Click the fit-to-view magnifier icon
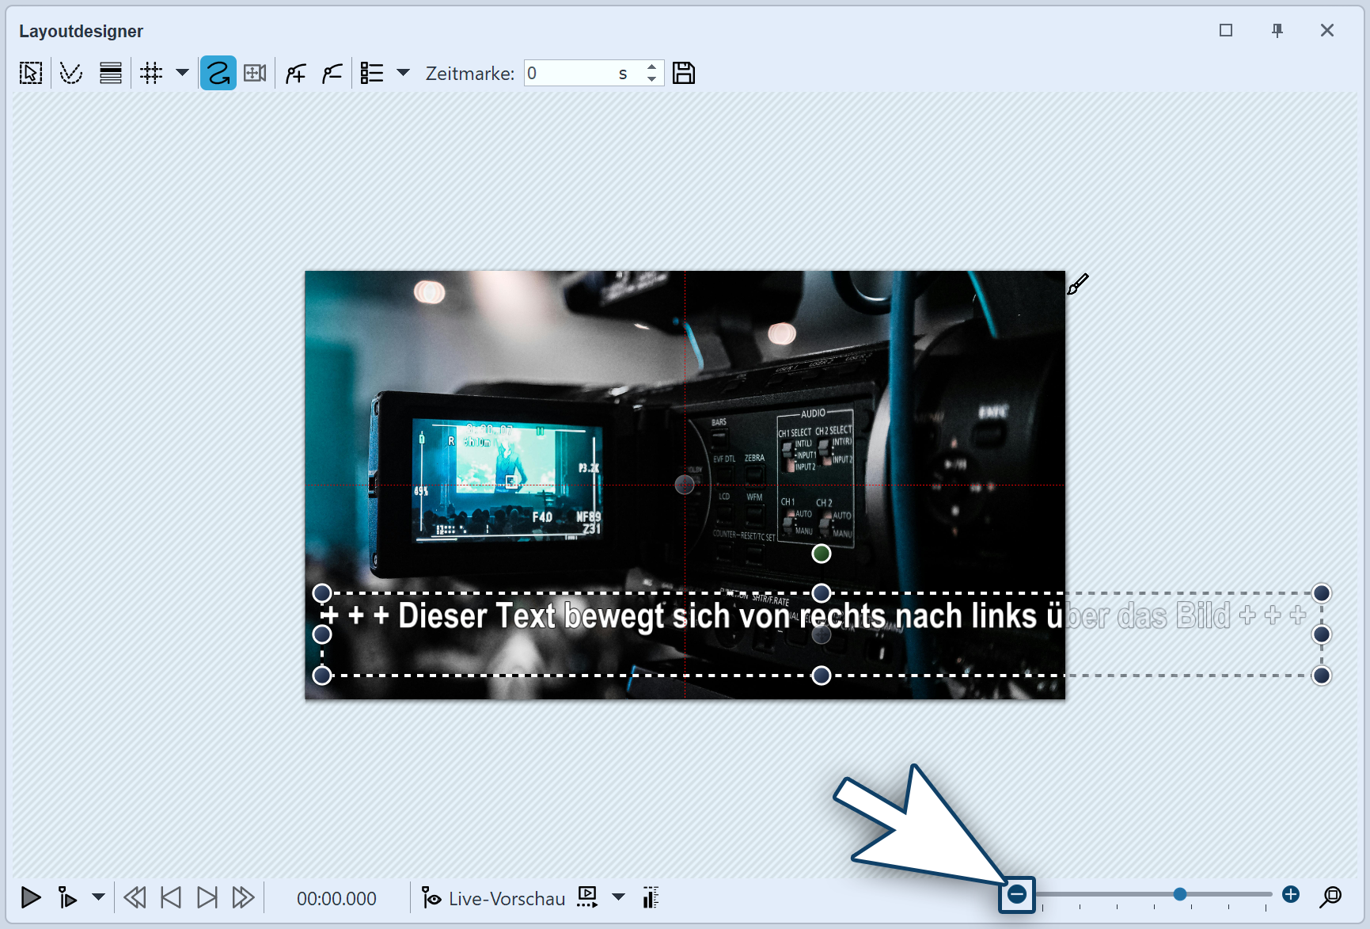 [x=1330, y=897]
